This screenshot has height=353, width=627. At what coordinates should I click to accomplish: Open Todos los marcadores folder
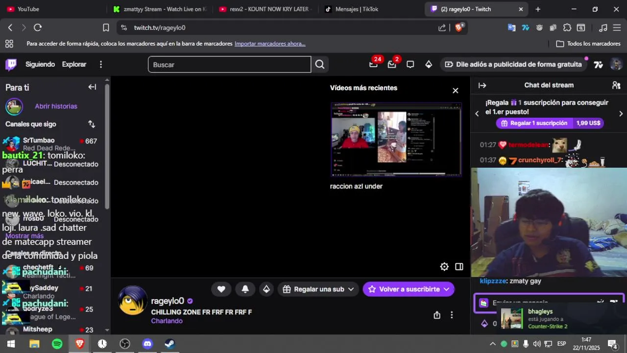click(x=588, y=44)
